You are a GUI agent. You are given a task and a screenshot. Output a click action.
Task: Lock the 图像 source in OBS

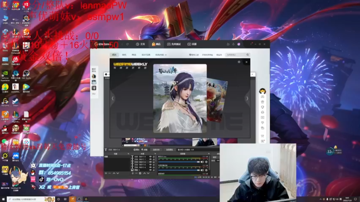coord(154,170)
